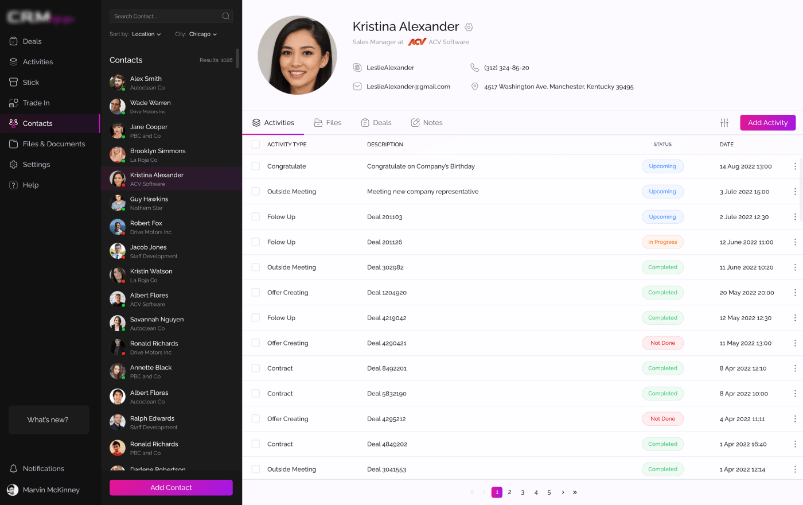
Task: Tick the checkbox beside Deal 201103 Folow Up
Action: coord(255,216)
